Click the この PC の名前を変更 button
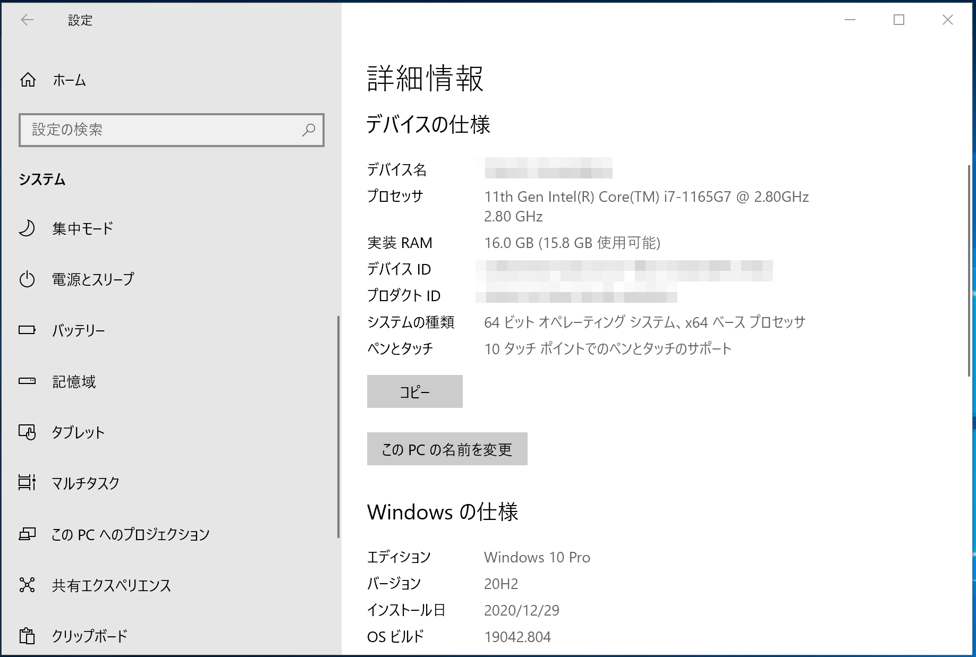 [447, 449]
